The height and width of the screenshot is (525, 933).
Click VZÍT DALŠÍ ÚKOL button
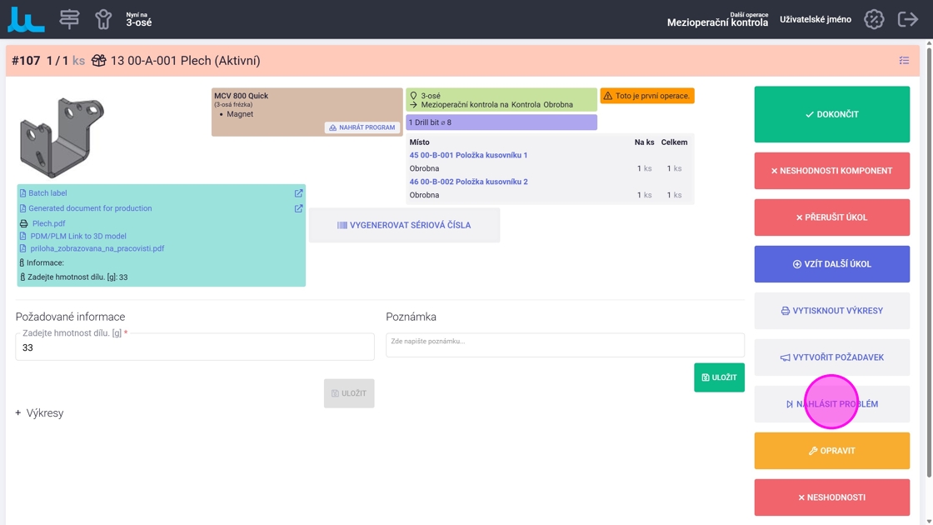point(832,263)
